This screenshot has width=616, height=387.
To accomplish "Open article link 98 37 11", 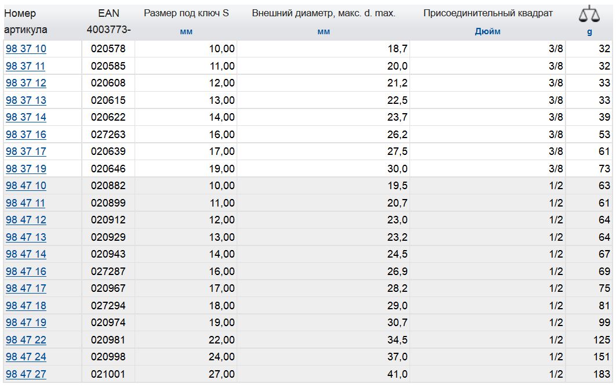I will 26,66.
